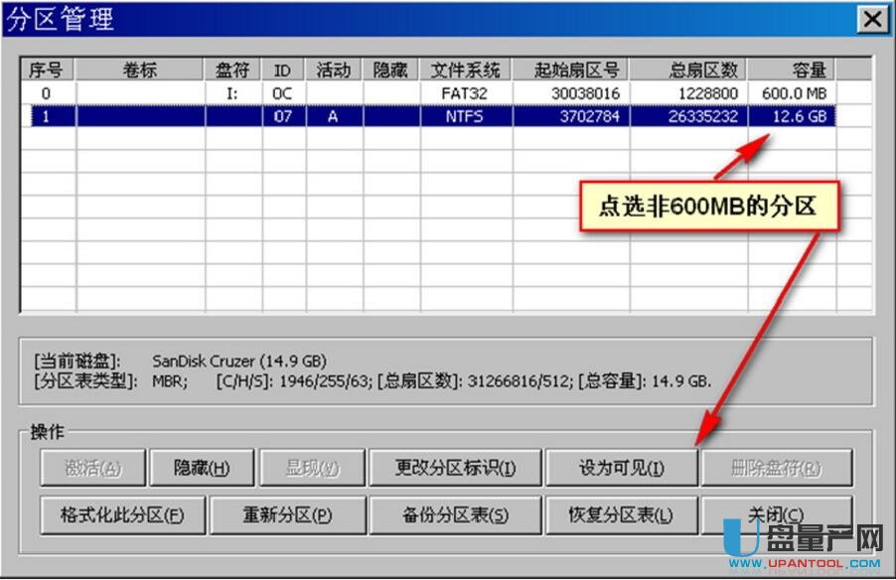This screenshot has height=580, width=896.
Task: Click the 总扇区数 column header
Action: click(688, 70)
